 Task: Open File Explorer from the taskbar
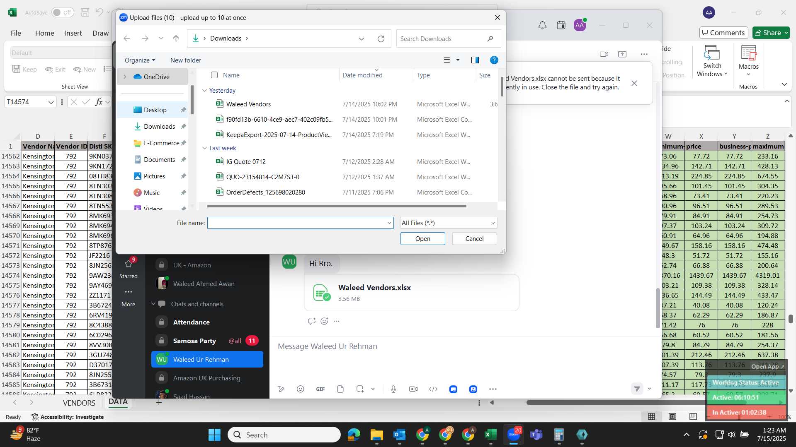click(376, 435)
